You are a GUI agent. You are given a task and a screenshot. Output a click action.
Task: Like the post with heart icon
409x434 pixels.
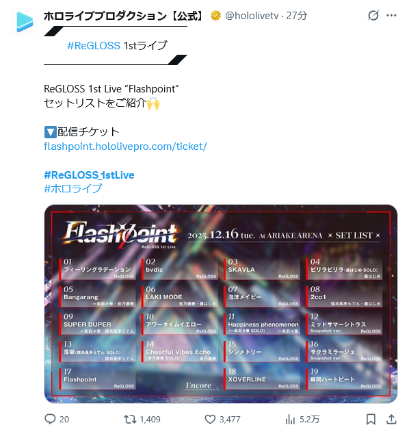click(210, 419)
